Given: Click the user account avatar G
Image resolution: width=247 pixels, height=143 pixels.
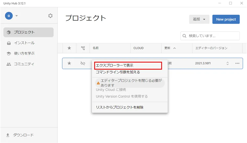Looking at the screenshot, I should point(9,16).
